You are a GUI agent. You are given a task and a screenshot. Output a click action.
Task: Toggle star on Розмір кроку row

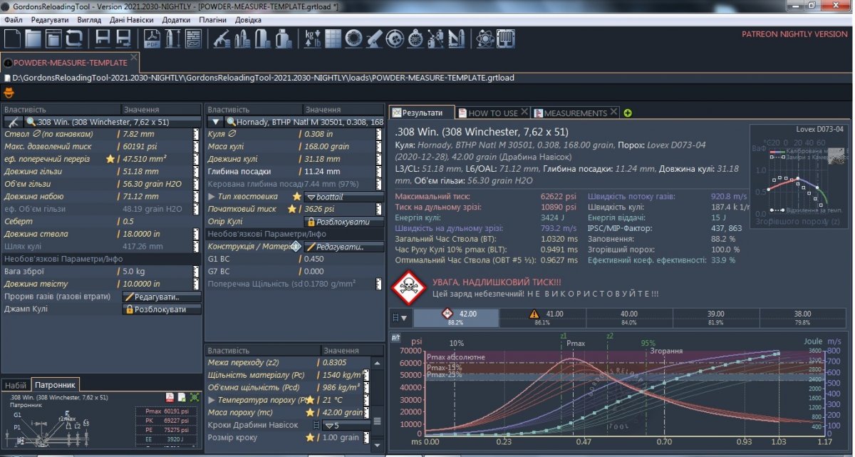coord(310,437)
